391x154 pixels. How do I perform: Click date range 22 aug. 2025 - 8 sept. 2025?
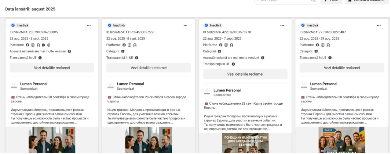(x=126, y=38)
